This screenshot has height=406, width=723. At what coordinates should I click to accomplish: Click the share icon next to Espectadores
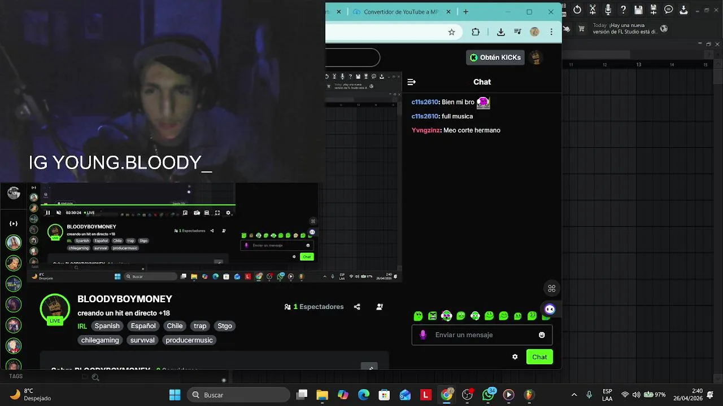click(x=357, y=307)
